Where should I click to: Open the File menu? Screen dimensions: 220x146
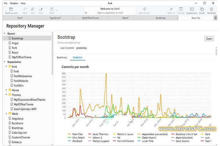5,3
